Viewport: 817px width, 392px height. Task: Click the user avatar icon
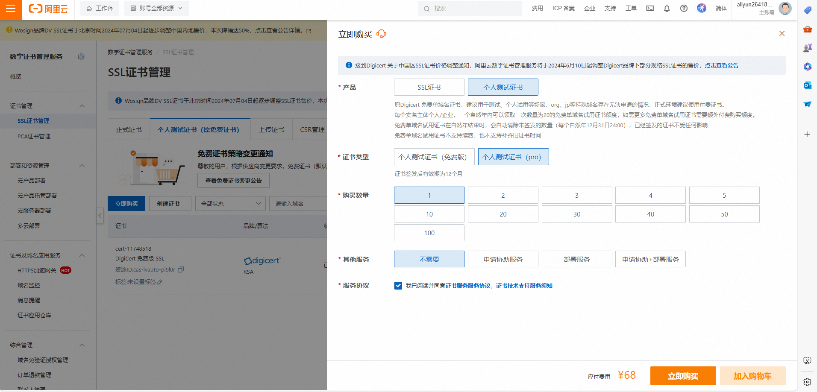tap(785, 9)
